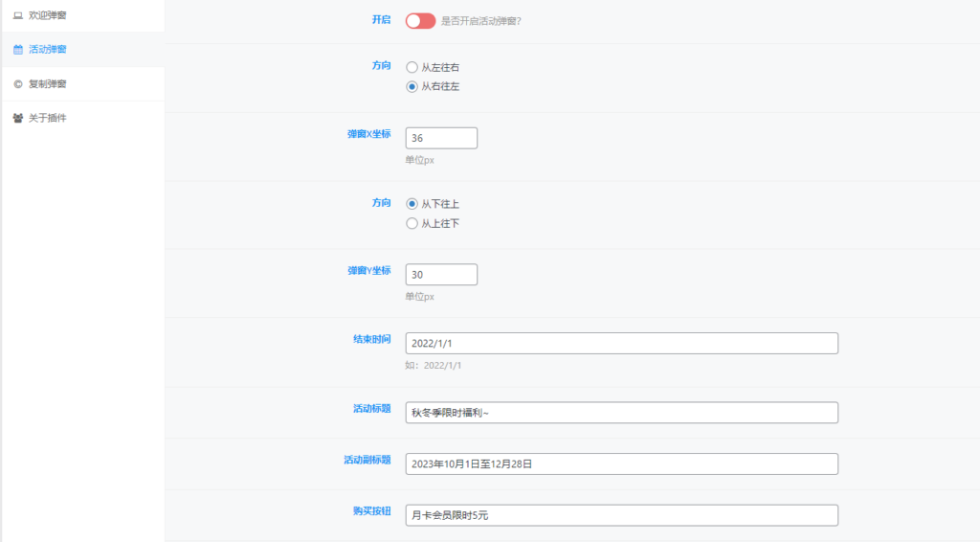Click the 单位px hint under Y坐标
Screen dimensions: 980x542
click(419, 296)
